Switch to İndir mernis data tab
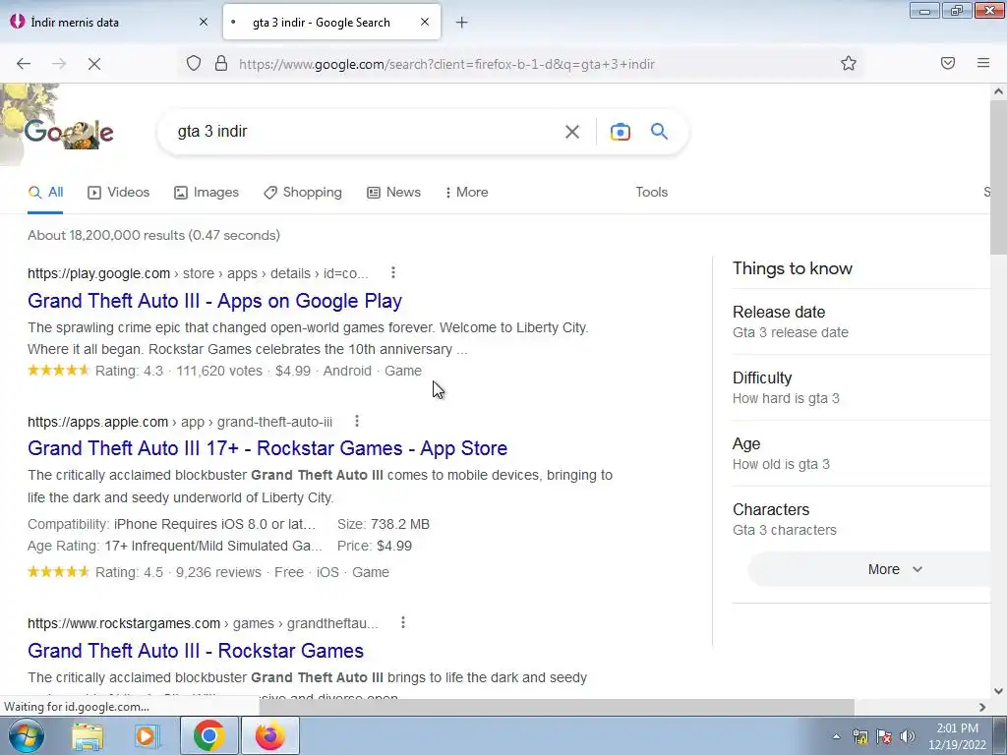The image size is (1007, 755). 110,23
